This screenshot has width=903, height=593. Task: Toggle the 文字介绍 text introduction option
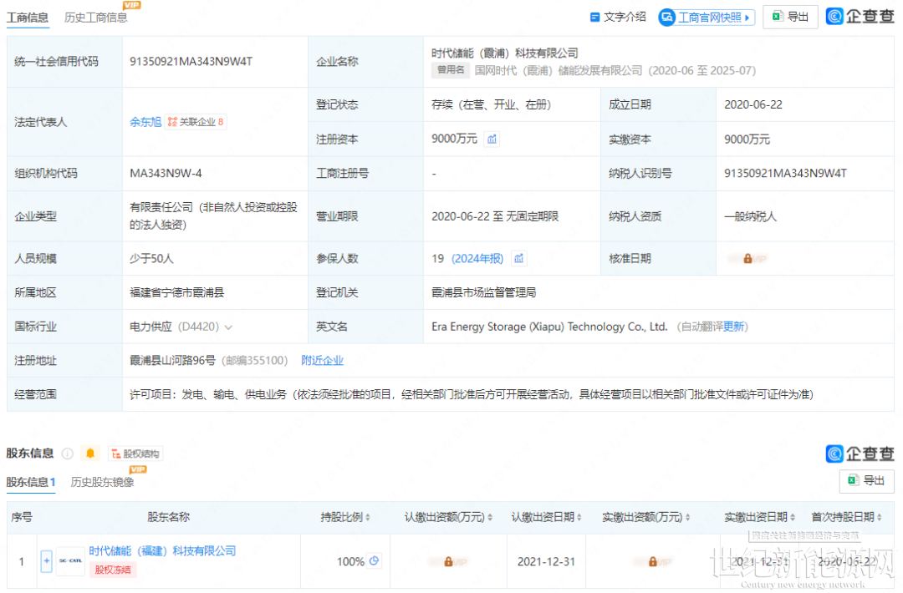tap(618, 18)
